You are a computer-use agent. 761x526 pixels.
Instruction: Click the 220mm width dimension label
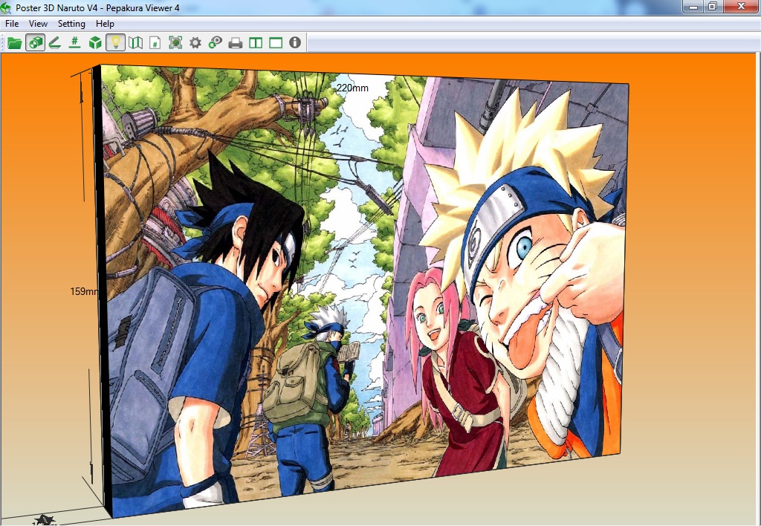[352, 88]
